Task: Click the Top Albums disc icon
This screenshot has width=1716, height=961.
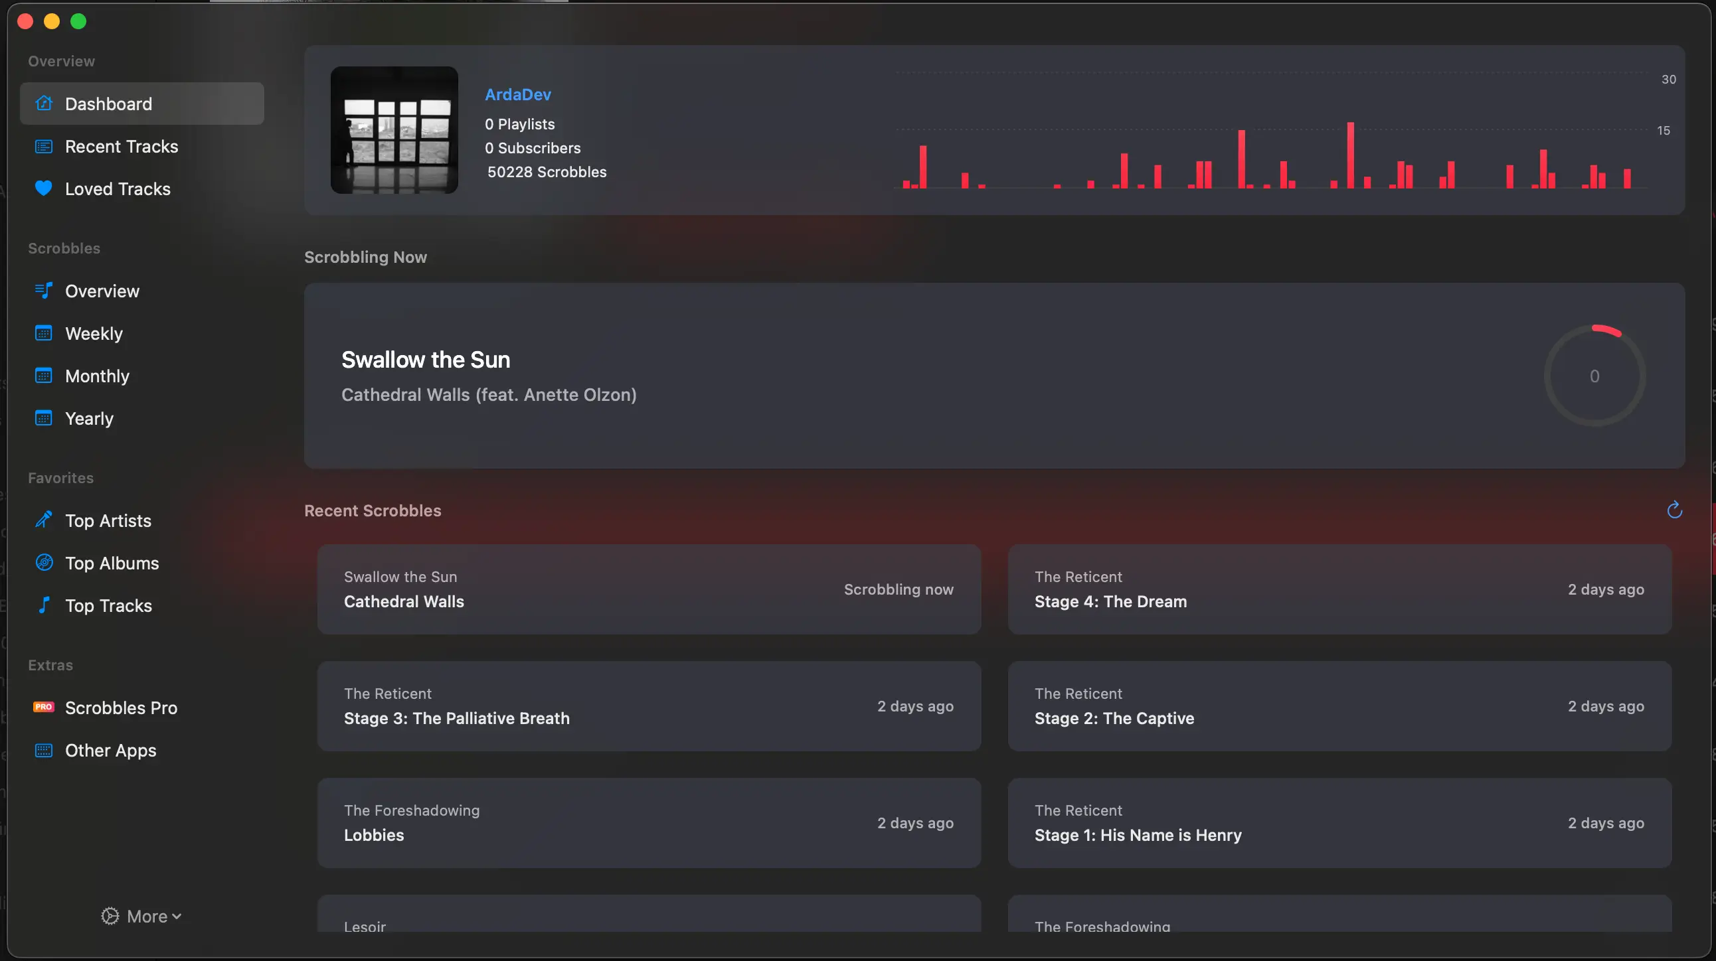Action: click(44, 563)
